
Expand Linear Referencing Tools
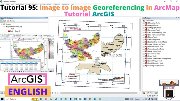tap(144, 44)
